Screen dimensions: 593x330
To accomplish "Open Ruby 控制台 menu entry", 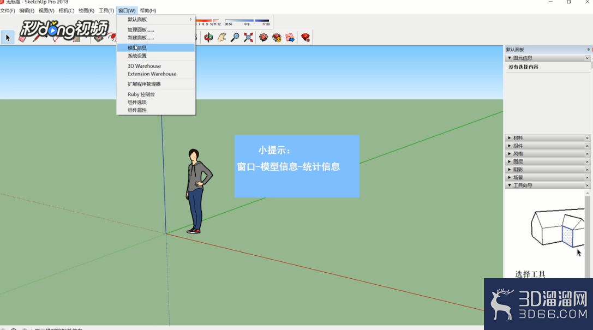I will pyautogui.click(x=156, y=94).
